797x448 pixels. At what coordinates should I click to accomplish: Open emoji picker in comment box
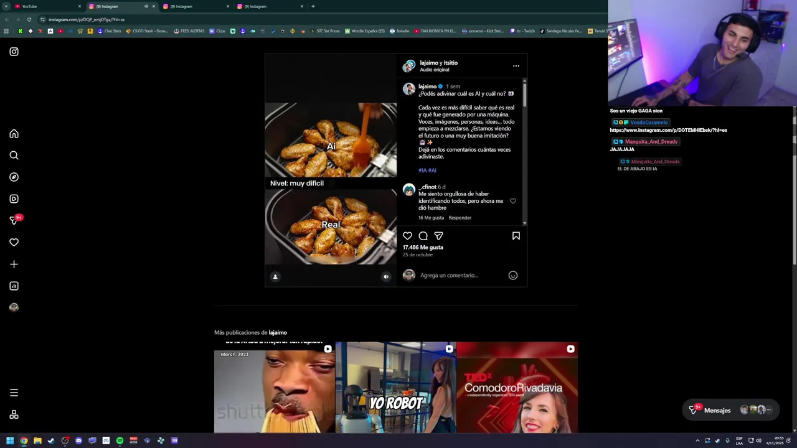pyautogui.click(x=513, y=275)
